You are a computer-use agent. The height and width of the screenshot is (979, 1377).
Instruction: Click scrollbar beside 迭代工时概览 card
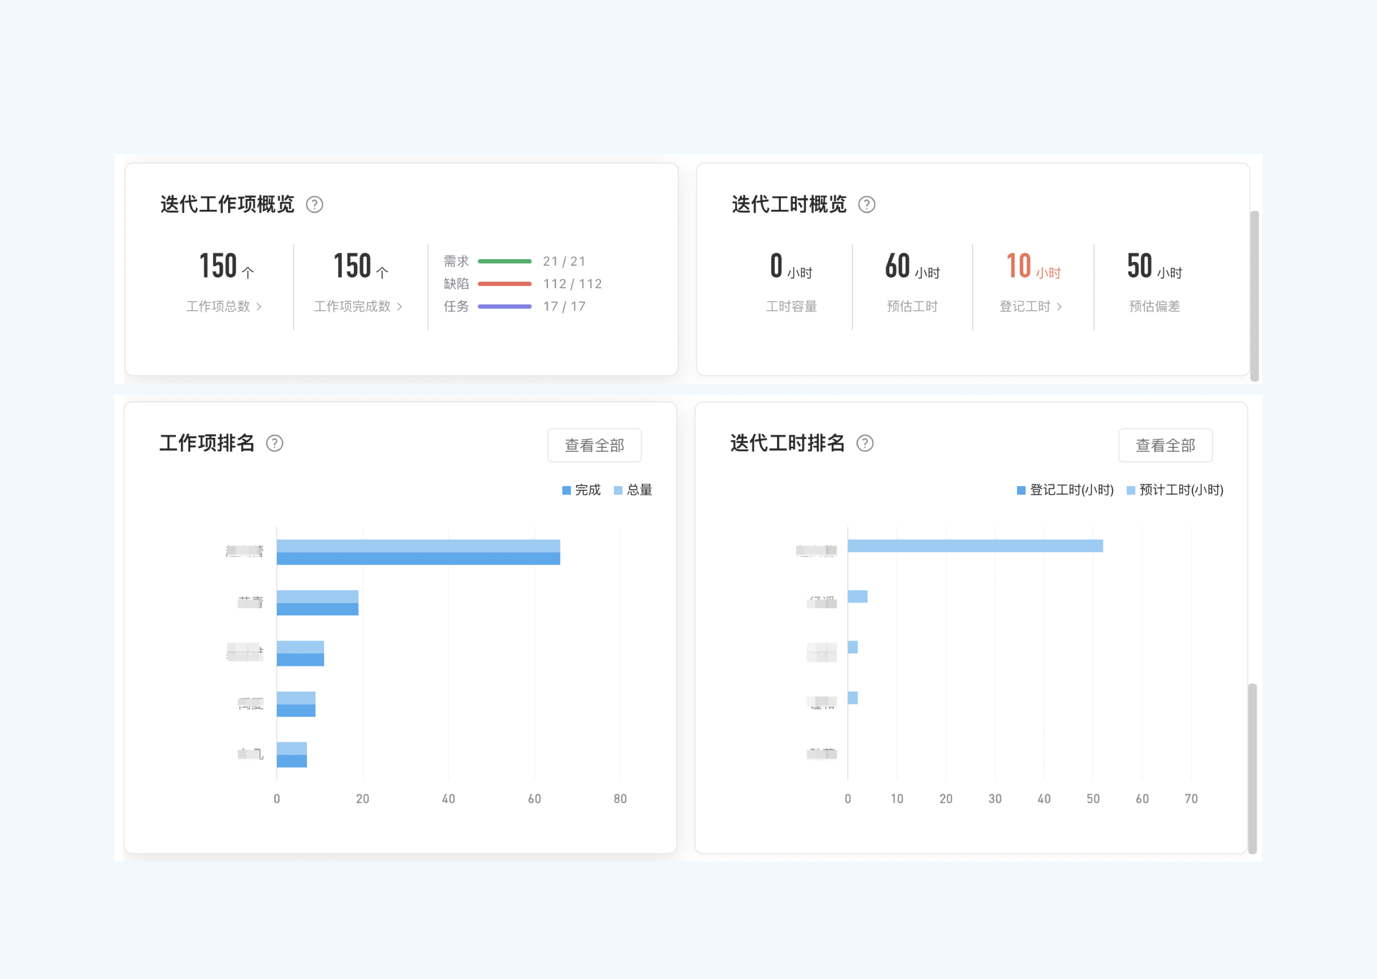pos(1254,296)
